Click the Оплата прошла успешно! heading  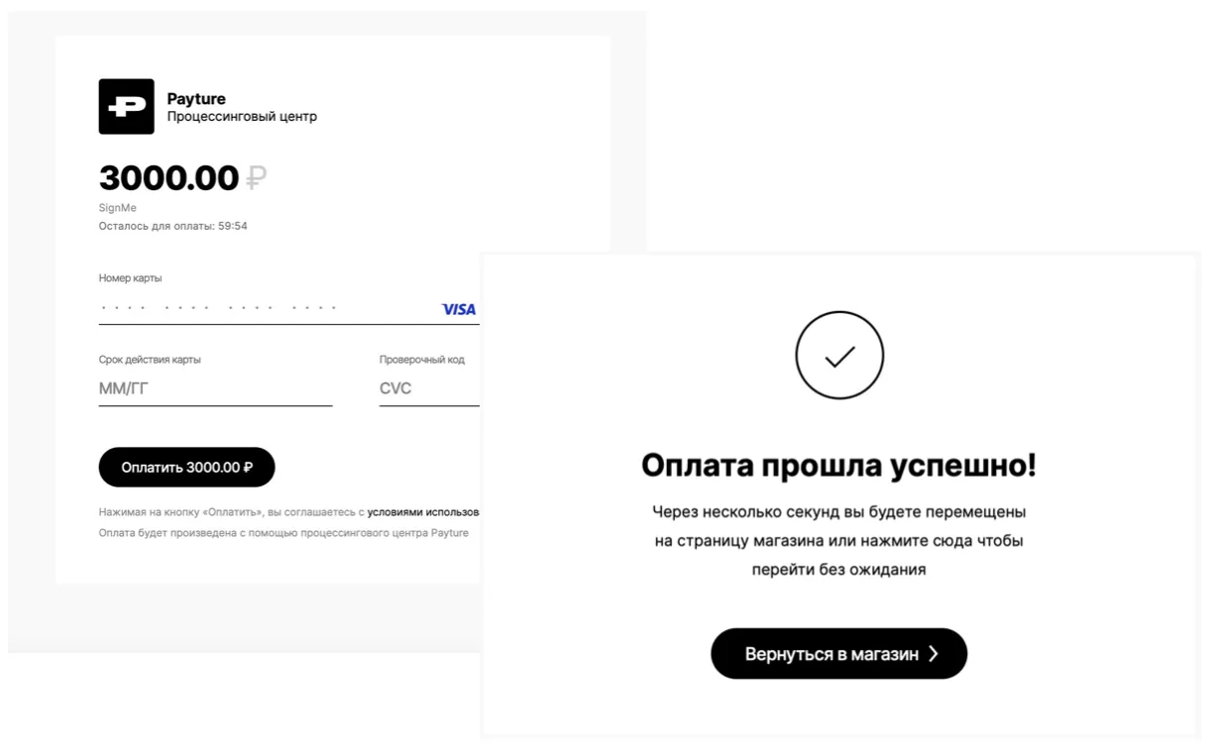coord(838,466)
